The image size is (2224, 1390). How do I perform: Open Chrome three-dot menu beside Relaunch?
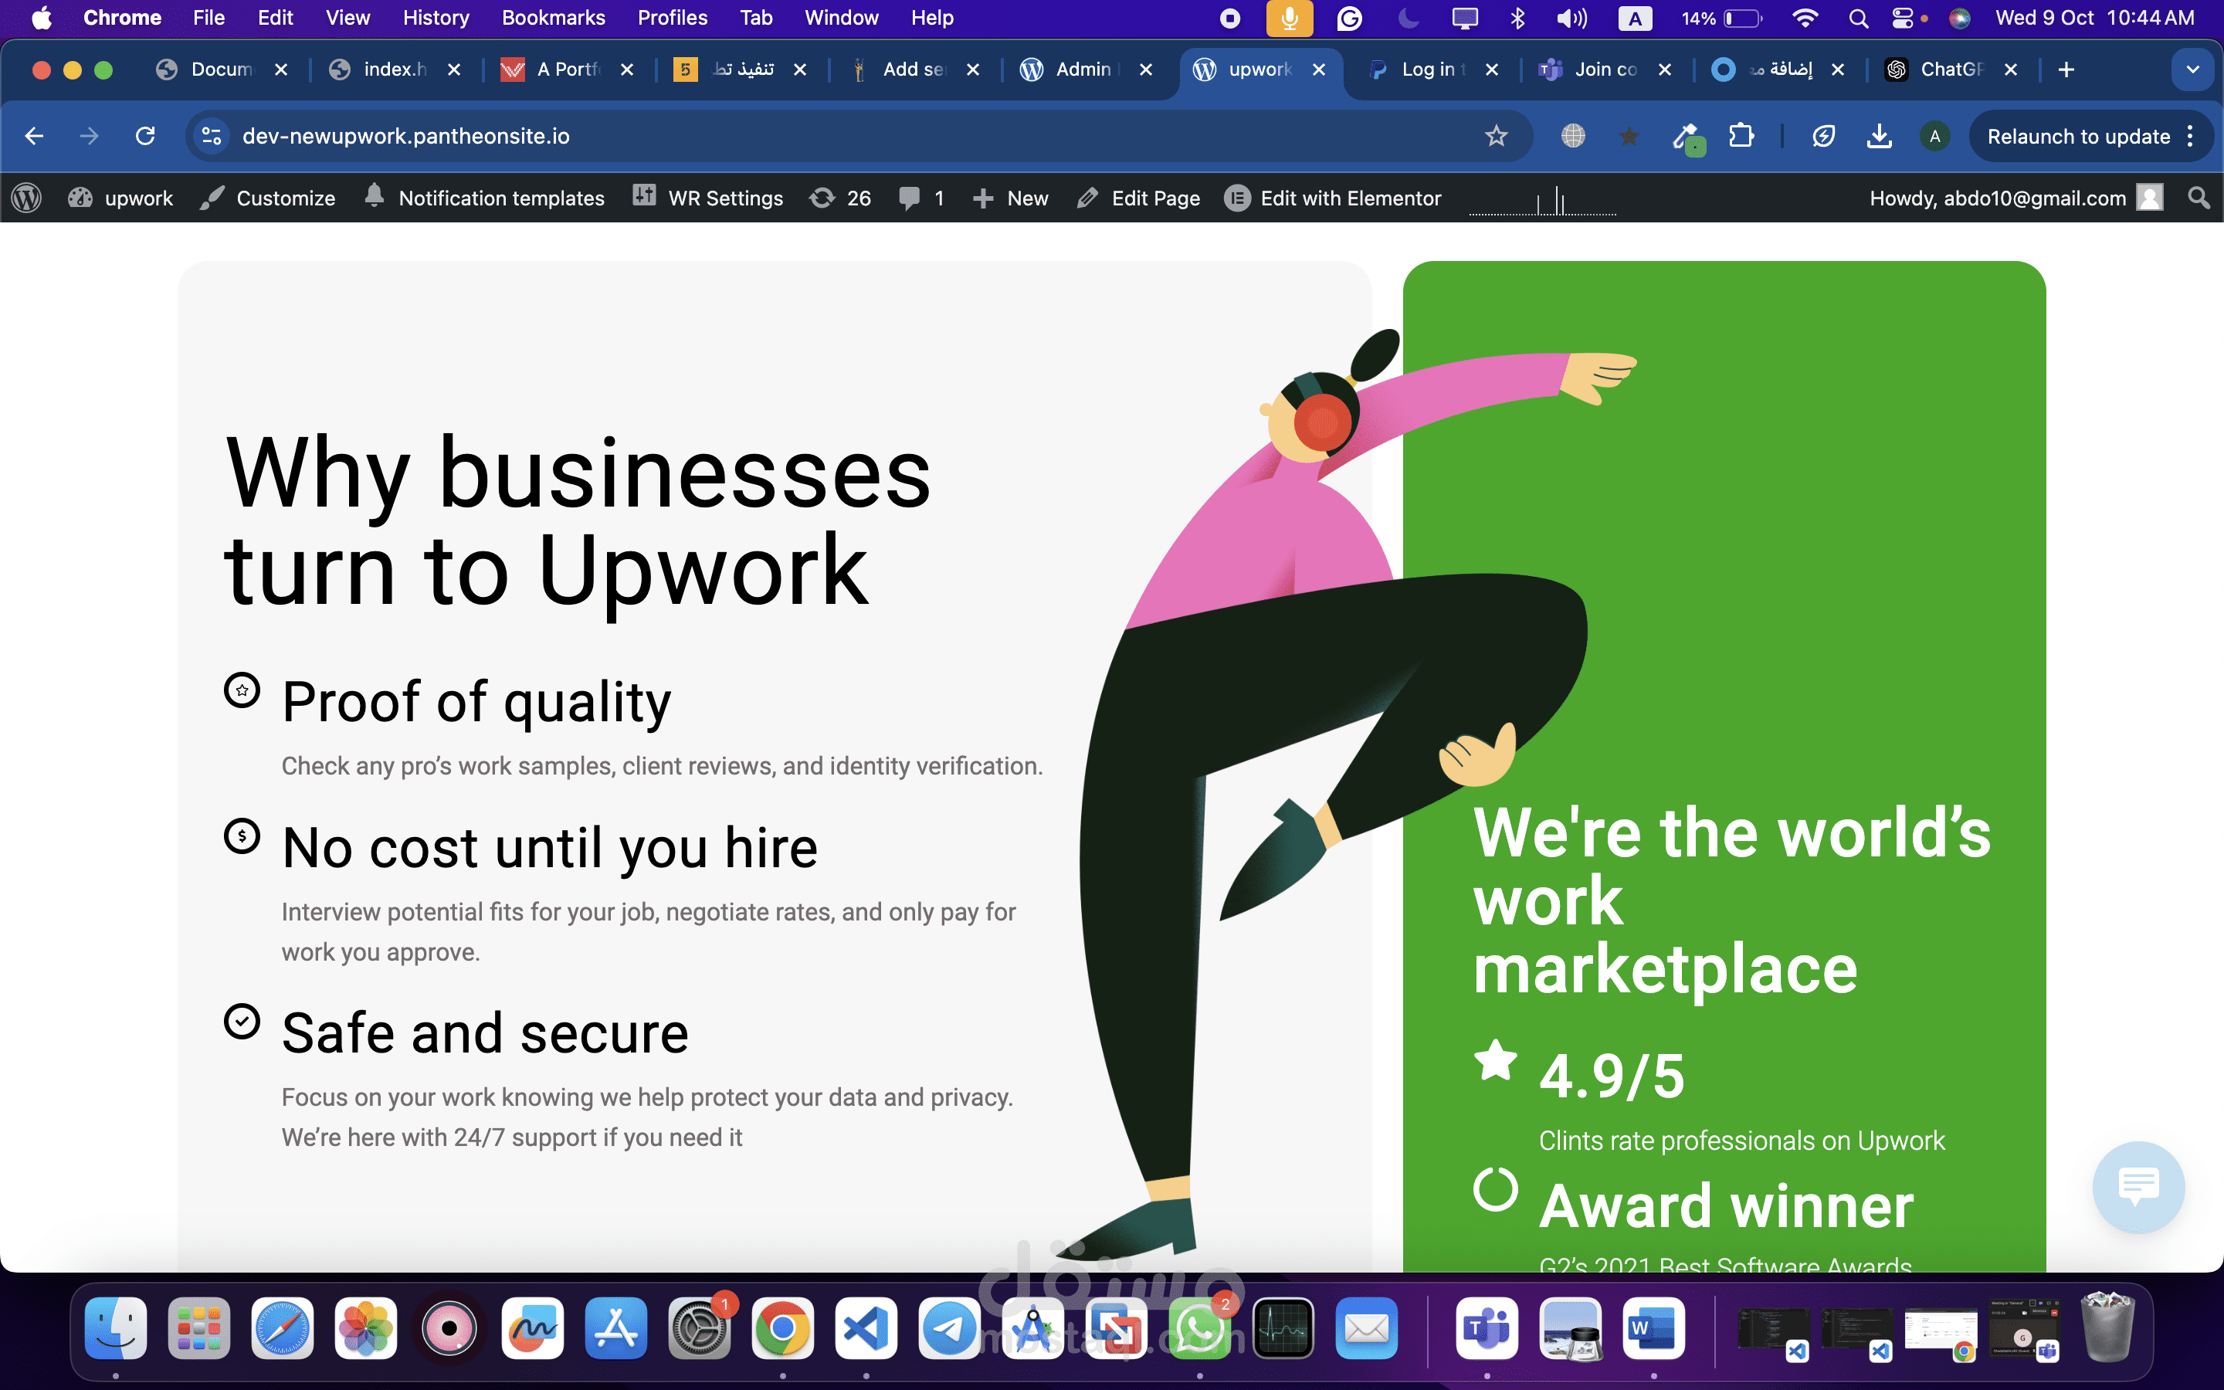coord(2191,136)
